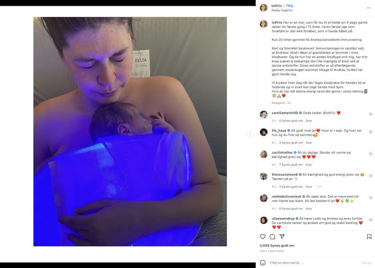Open the comment bubble icon

tap(272, 237)
